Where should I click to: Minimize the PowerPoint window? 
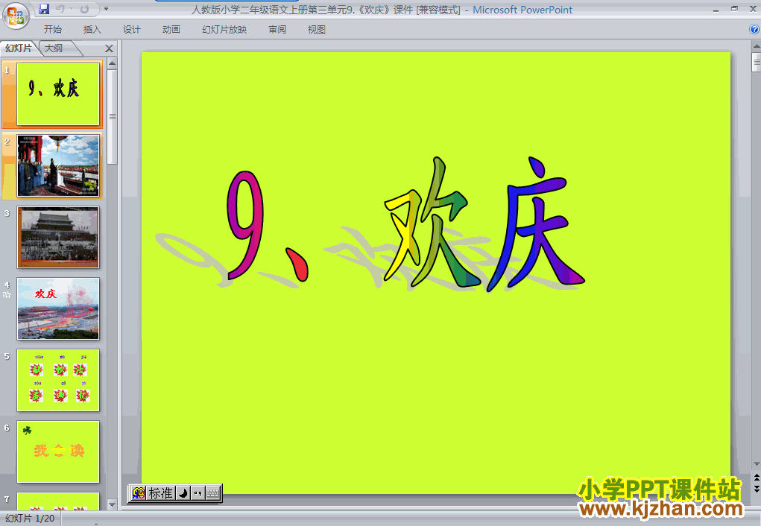(716, 9)
